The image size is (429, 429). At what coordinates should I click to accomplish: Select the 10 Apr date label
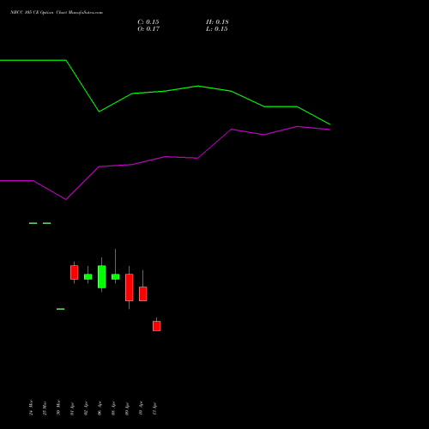(141, 409)
